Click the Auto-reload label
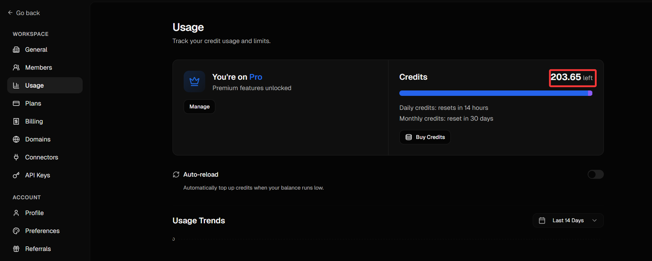652x261 pixels. click(x=201, y=174)
